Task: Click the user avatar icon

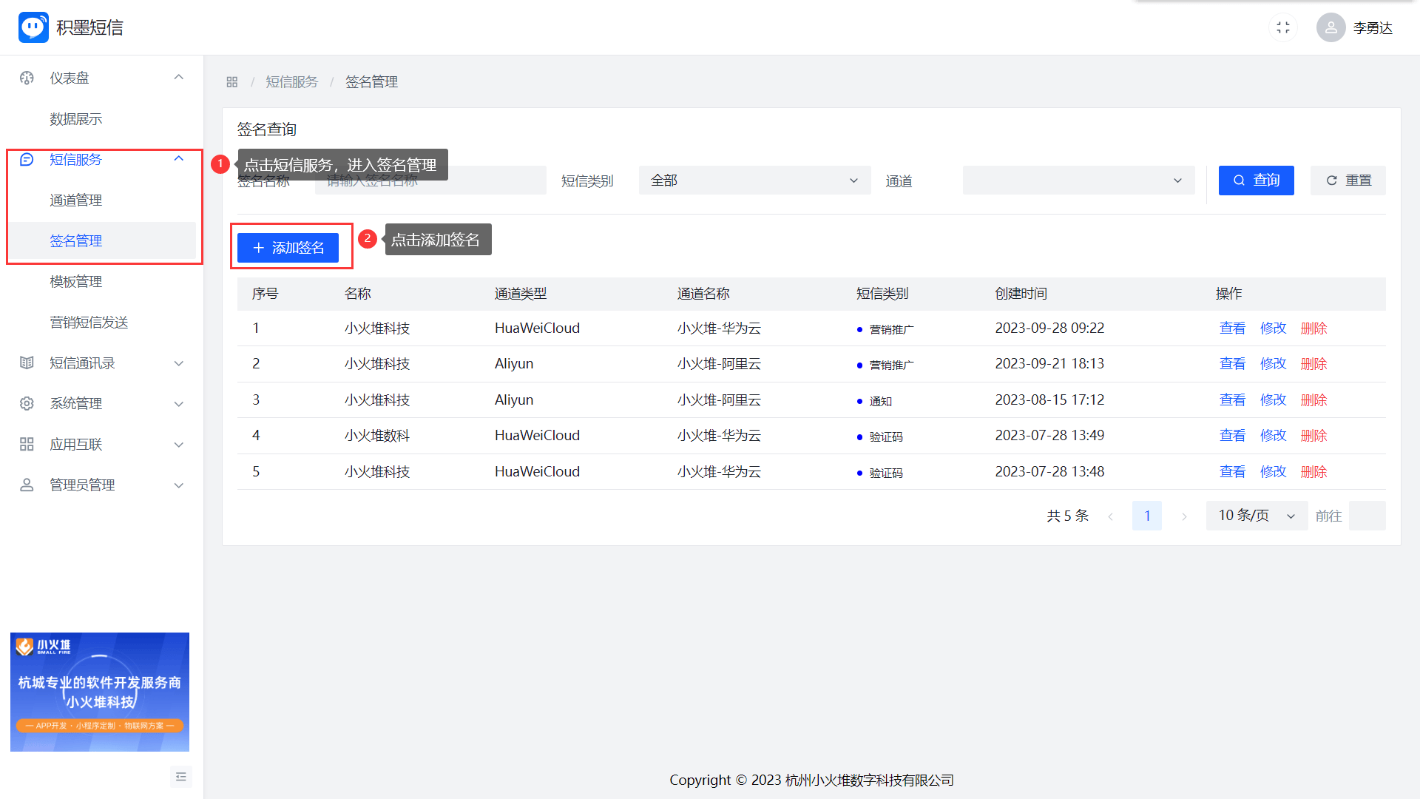Action: [1331, 27]
